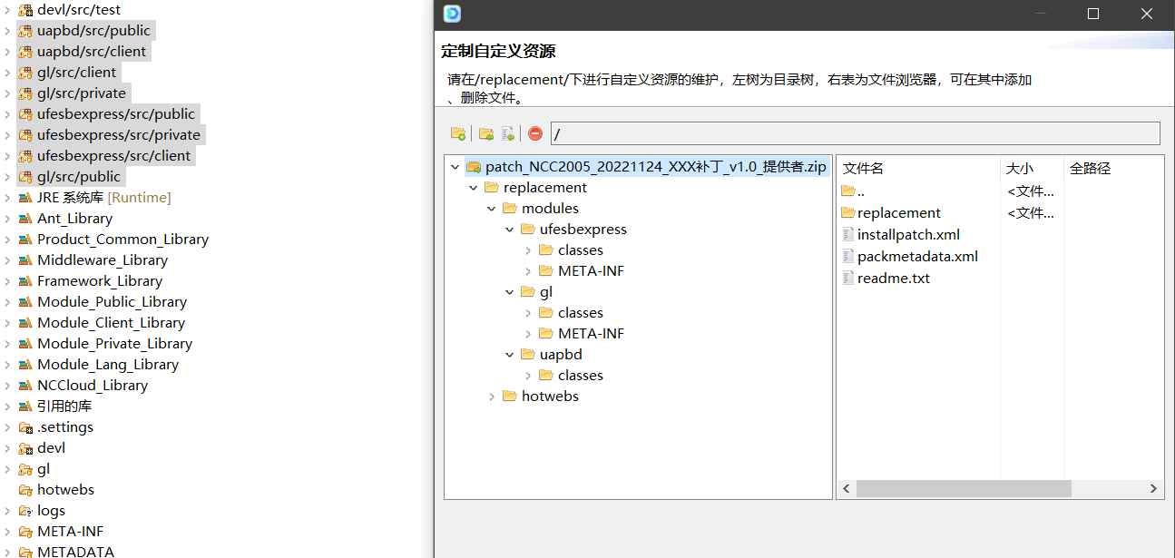1175x558 pixels.
Task: Select devl/src/test source folder icon
Action: [25, 10]
